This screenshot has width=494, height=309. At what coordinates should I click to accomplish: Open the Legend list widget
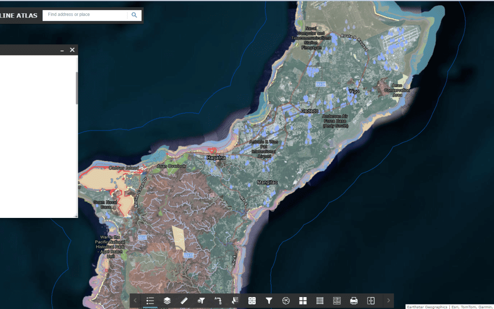pyautogui.click(x=150, y=301)
